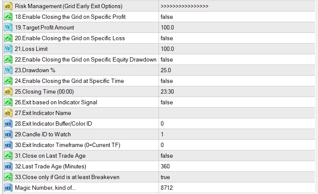Click the integer icon beside Exit Indicator Buffer/Color ID

coord(8,124)
